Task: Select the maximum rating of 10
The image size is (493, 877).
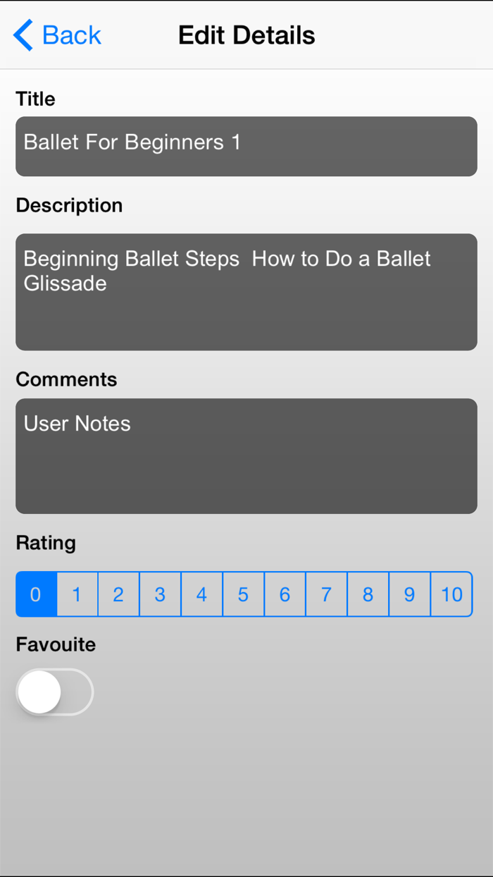Action: (451, 594)
